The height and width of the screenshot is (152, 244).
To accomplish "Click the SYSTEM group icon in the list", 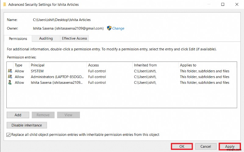I will click(10, 71).
